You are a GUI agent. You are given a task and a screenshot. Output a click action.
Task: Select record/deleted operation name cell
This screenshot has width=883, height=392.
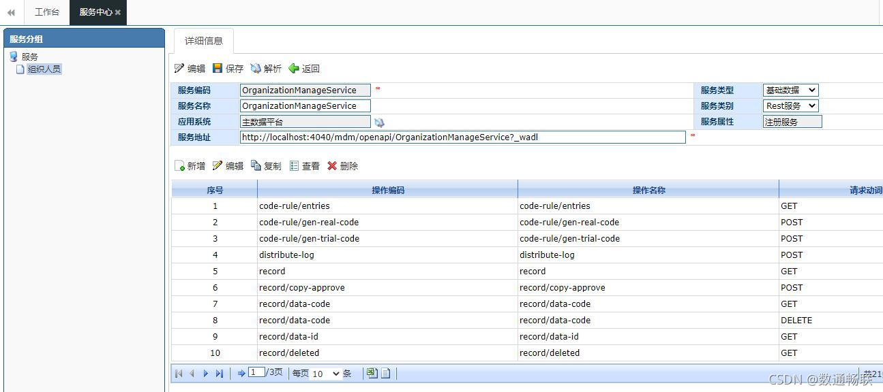tap(648, 353)
